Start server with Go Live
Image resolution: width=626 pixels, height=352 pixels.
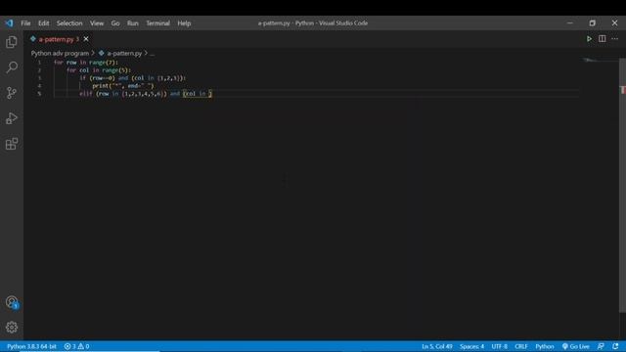[x=576, y=346]
